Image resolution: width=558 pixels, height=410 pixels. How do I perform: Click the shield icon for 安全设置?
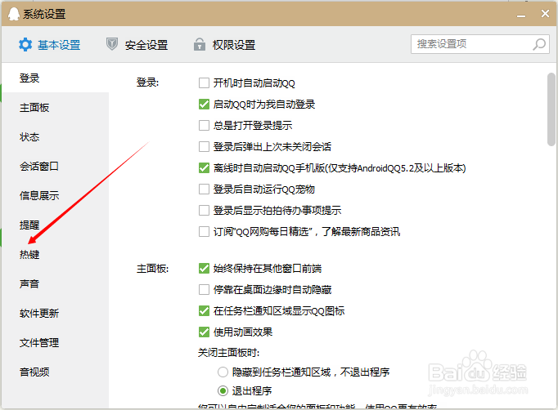(x=112, y=44)
